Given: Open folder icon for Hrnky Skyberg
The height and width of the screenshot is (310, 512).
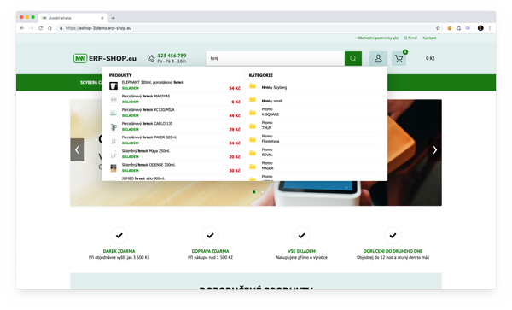Looking at the screenshot, I should (253, 86).
